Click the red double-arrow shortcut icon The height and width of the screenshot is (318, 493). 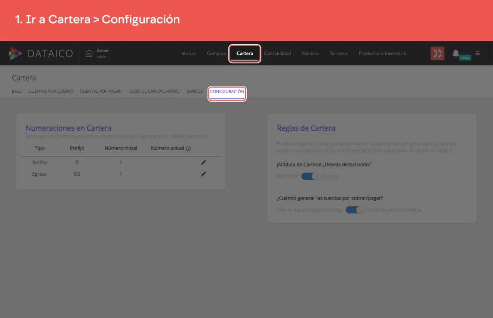click(438, 53)
